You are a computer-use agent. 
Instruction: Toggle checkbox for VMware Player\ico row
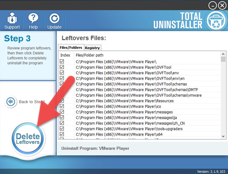point(62,106)
